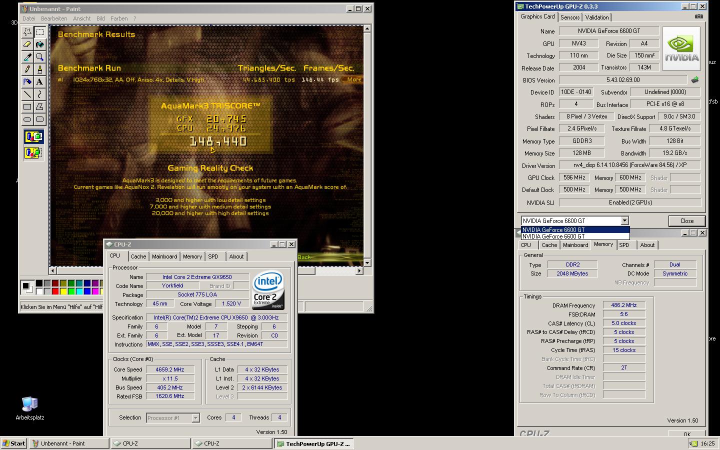This screenshot has width=720, height=450.
Task: Select the Polygon shape tool
Action: [x=40, y=106]
